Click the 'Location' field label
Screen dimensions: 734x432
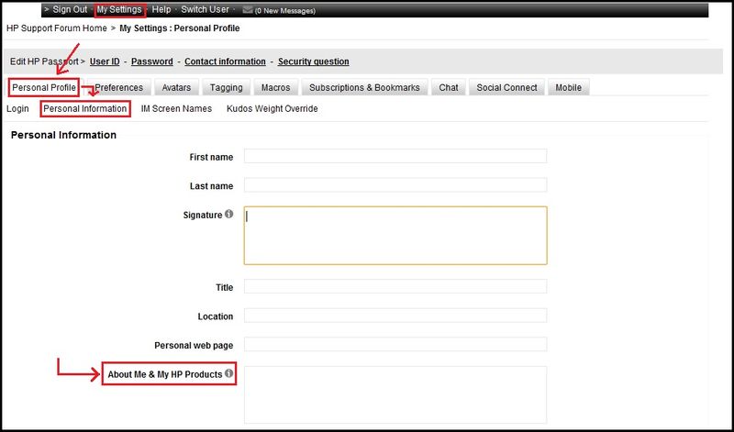click(x=216, y=316)
